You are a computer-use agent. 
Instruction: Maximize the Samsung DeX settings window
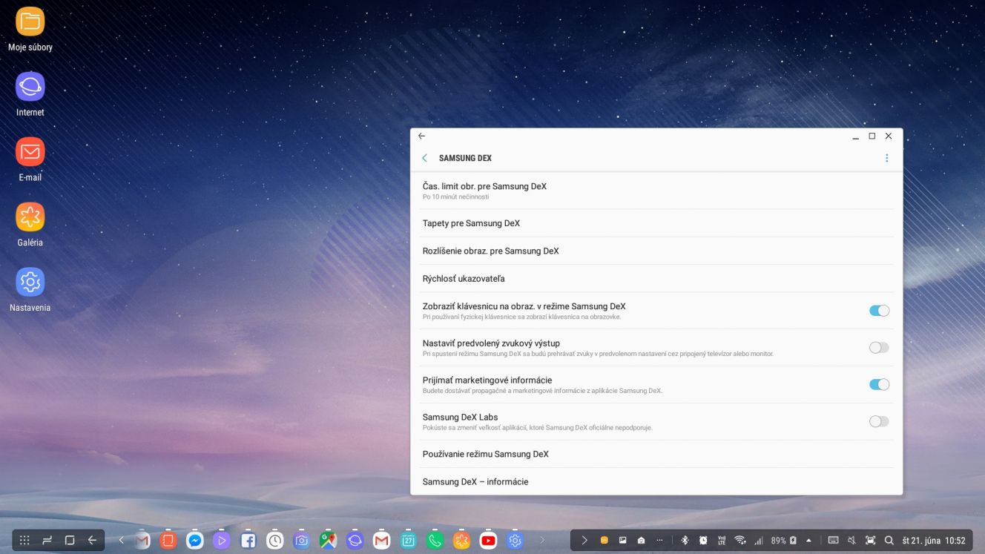tap(872, 136)
